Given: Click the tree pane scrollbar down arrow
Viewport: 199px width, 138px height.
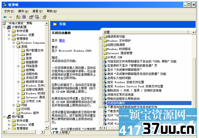Looking at the screenshot, I should coord(47,128).
